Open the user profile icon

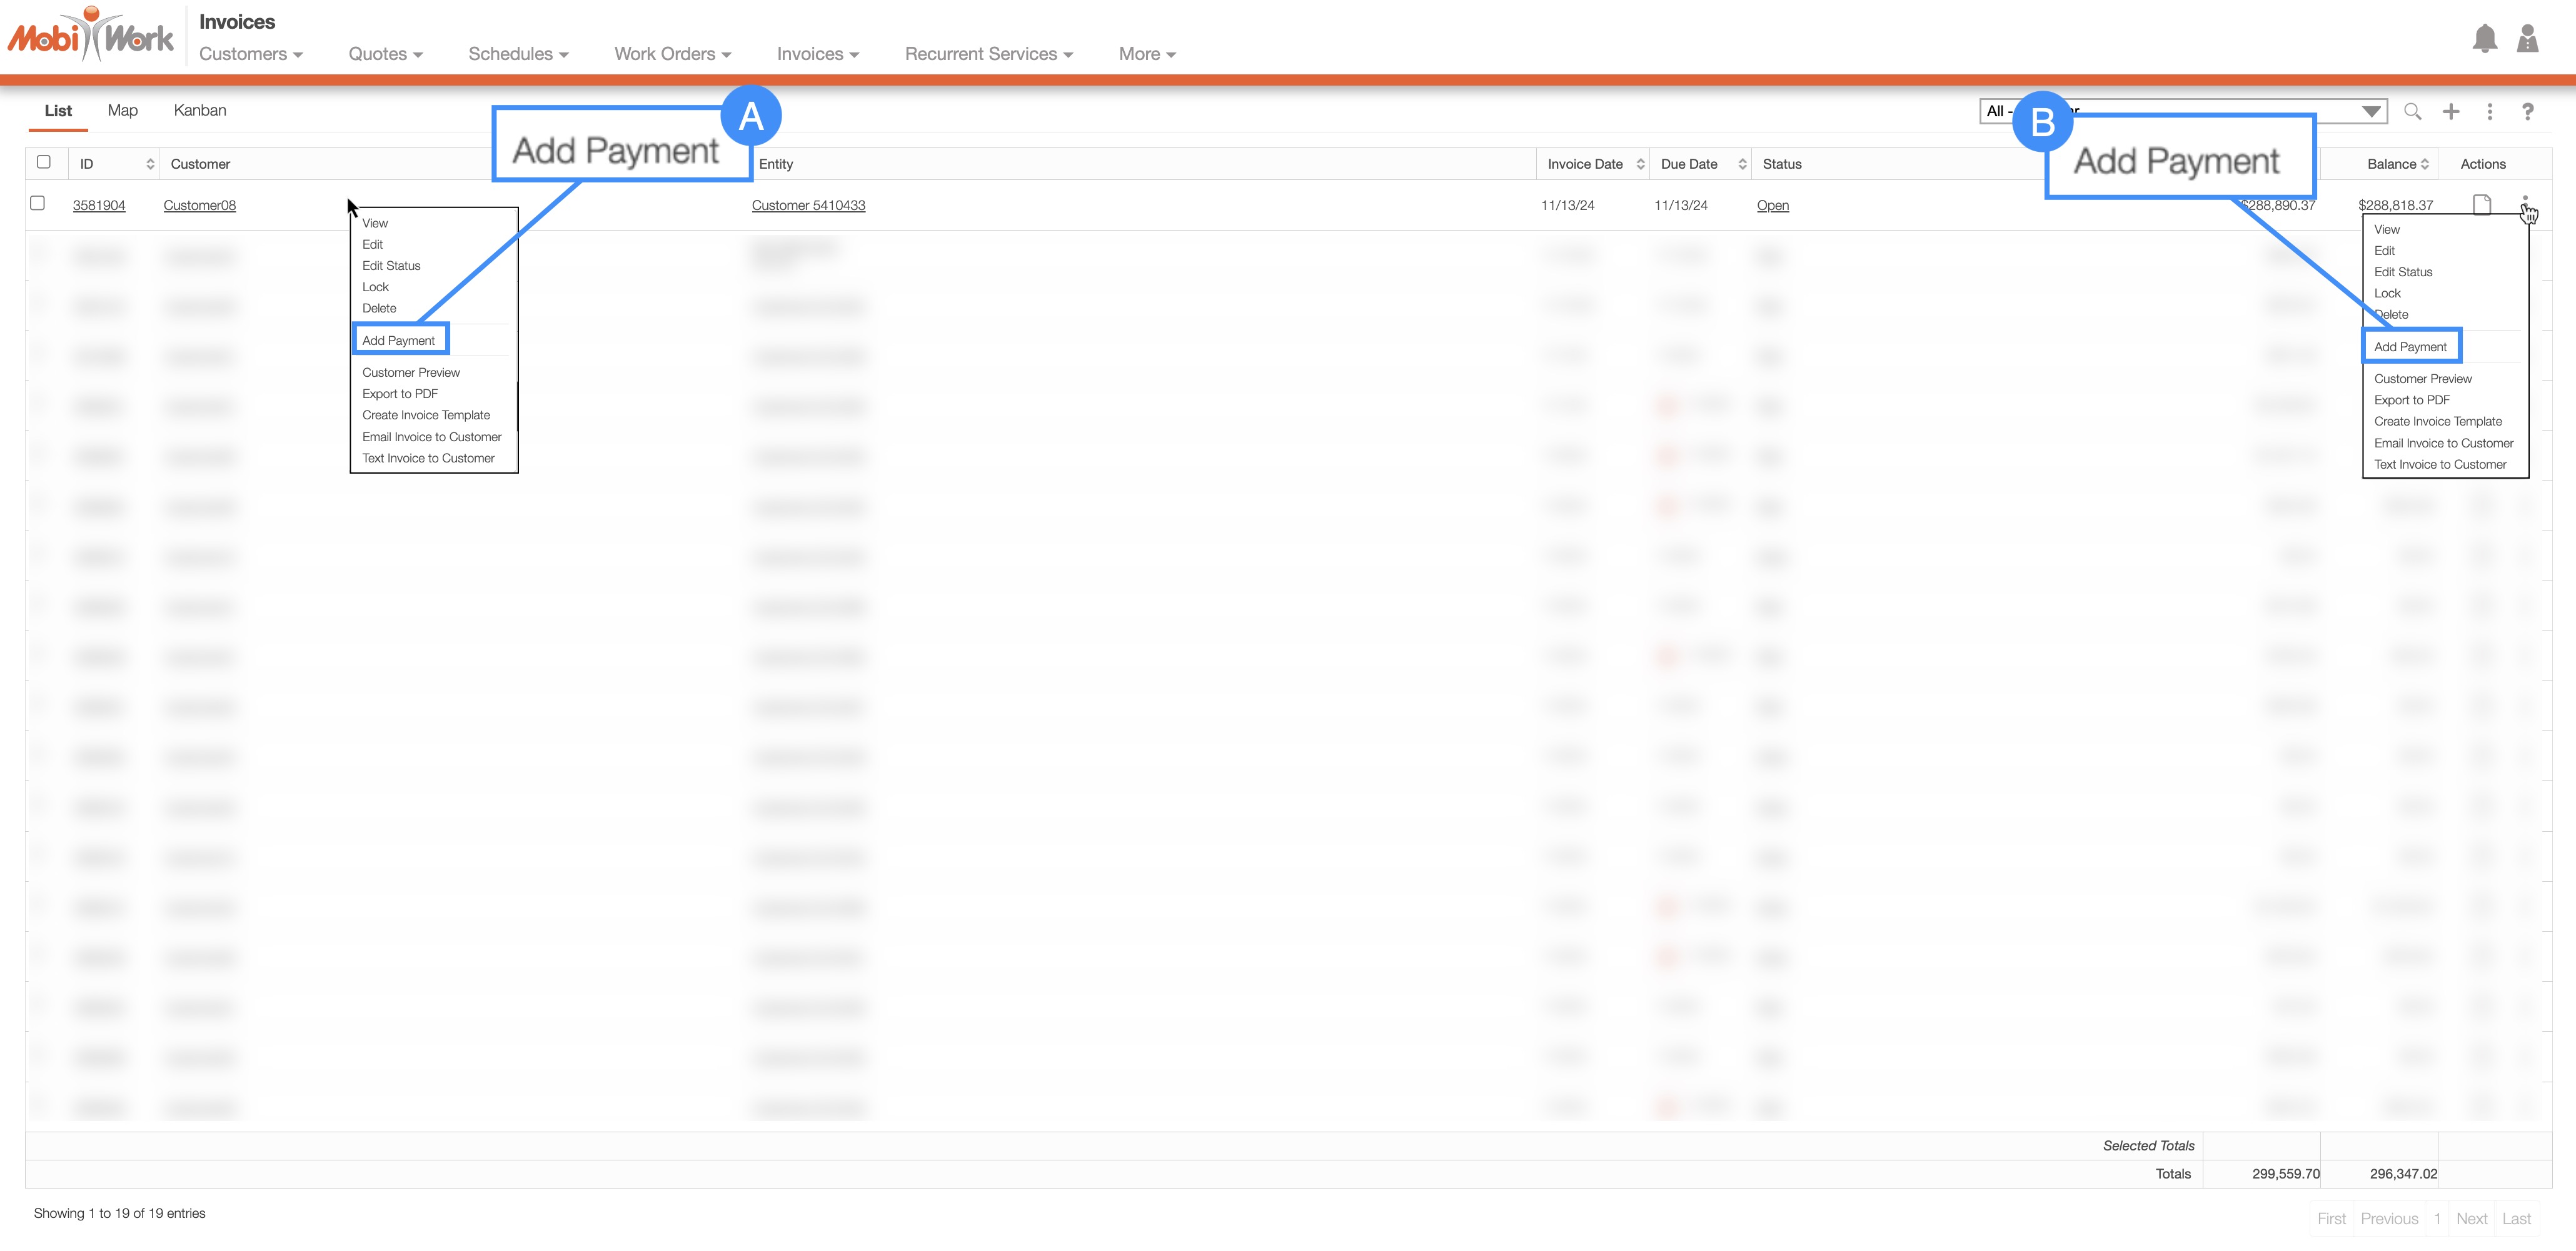[x=2527, y=40]
